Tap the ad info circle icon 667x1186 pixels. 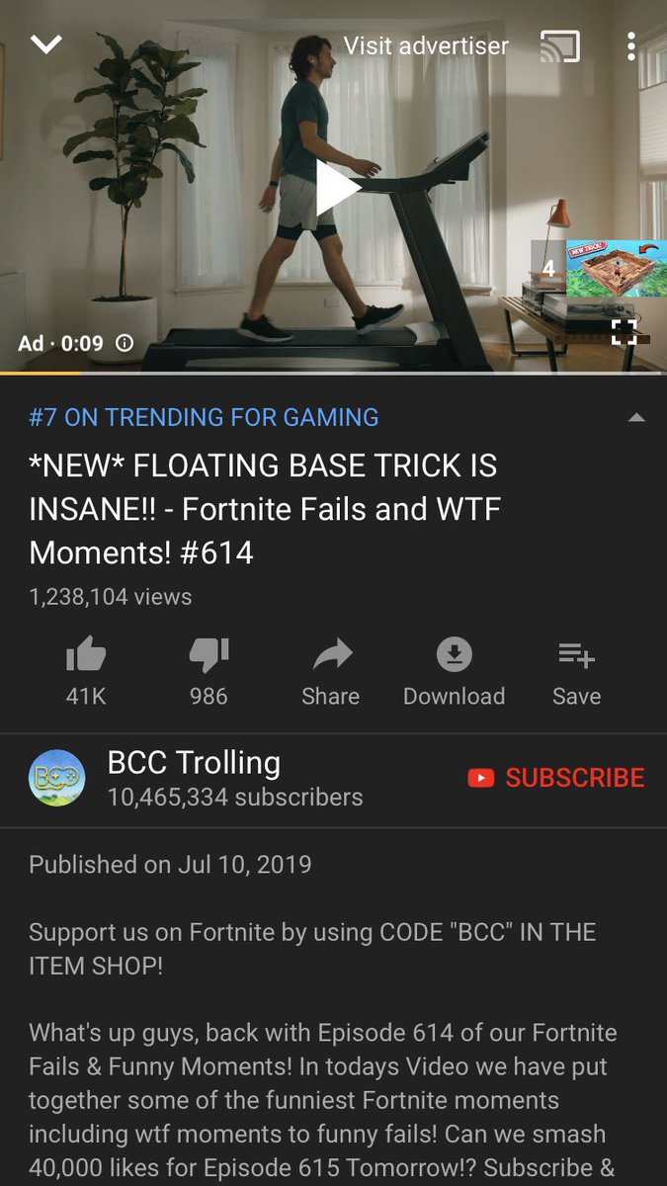point(125,343)
